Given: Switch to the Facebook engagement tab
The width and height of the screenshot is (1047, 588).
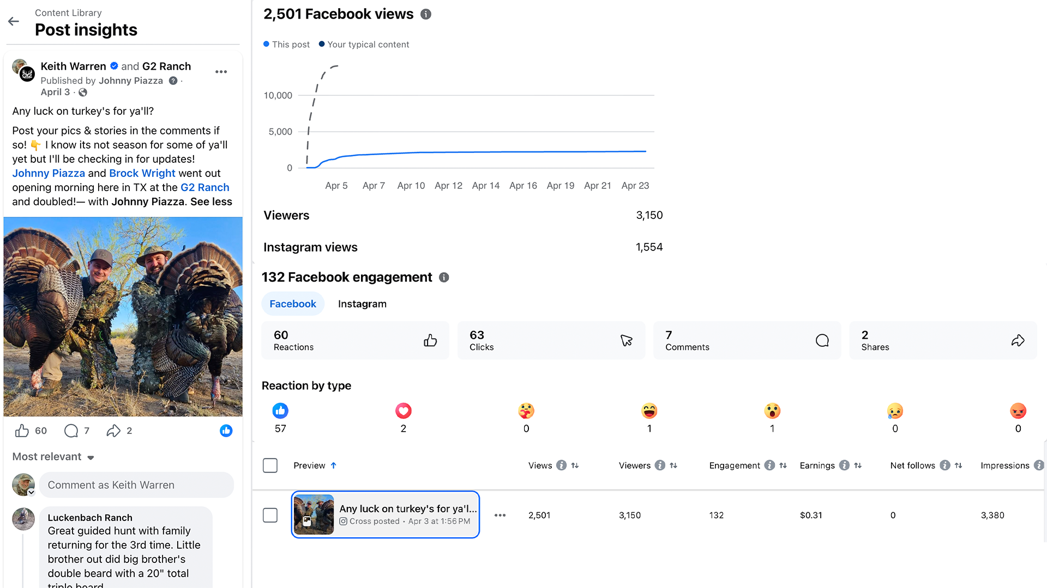Looking at the screenshot, I should point(293,304).
